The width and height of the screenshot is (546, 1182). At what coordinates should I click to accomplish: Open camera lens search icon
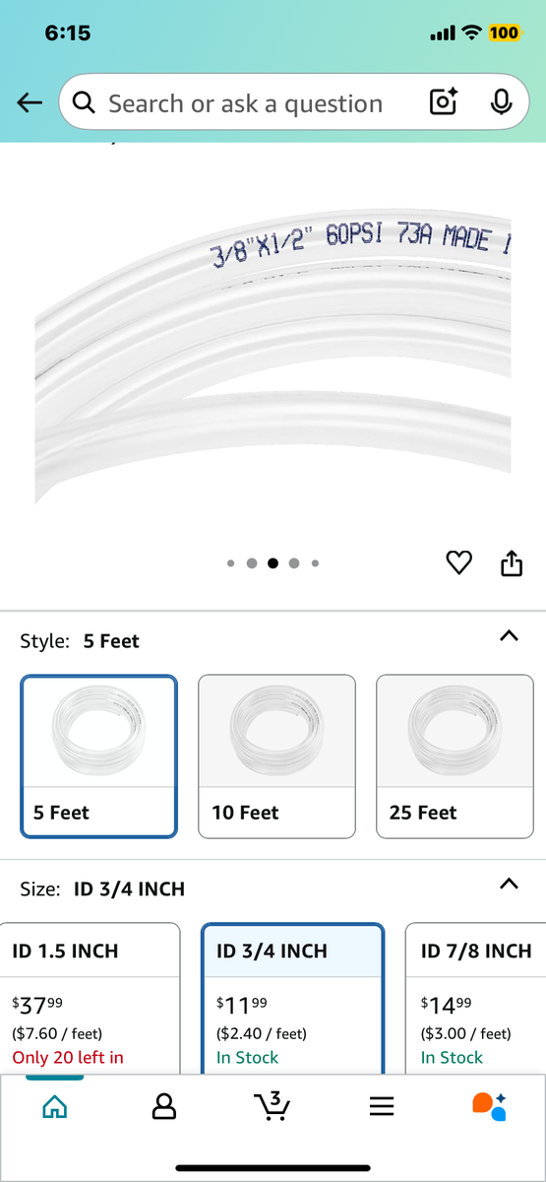[444, 102]
